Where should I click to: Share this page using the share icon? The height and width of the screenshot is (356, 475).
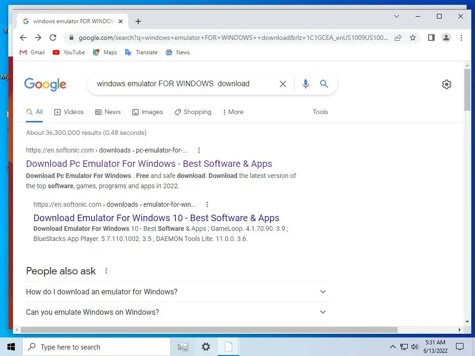[x=398, y=38]
